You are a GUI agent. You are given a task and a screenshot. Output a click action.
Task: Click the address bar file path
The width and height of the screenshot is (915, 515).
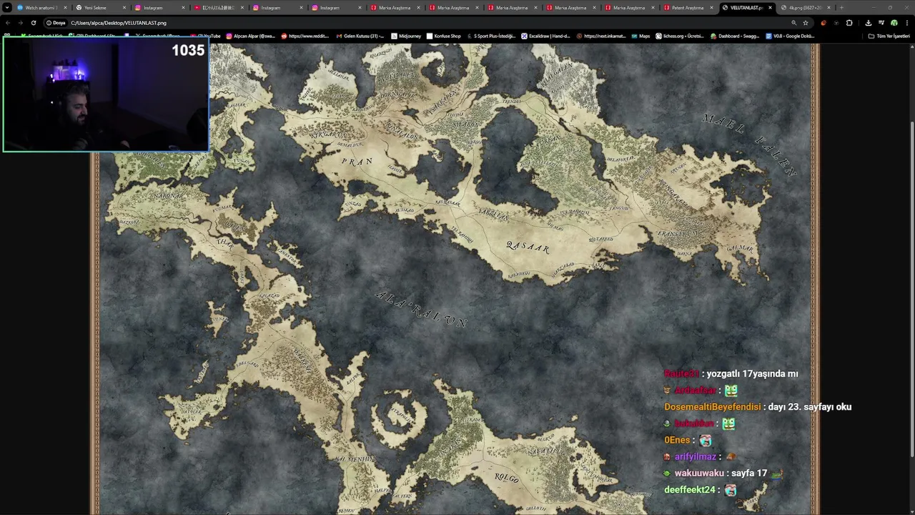[119, 23]
